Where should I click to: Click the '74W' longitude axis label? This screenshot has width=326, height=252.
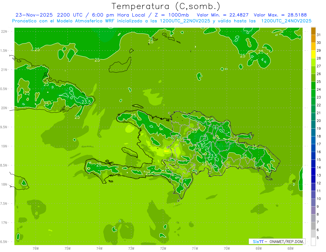click(x=99, y=248)
